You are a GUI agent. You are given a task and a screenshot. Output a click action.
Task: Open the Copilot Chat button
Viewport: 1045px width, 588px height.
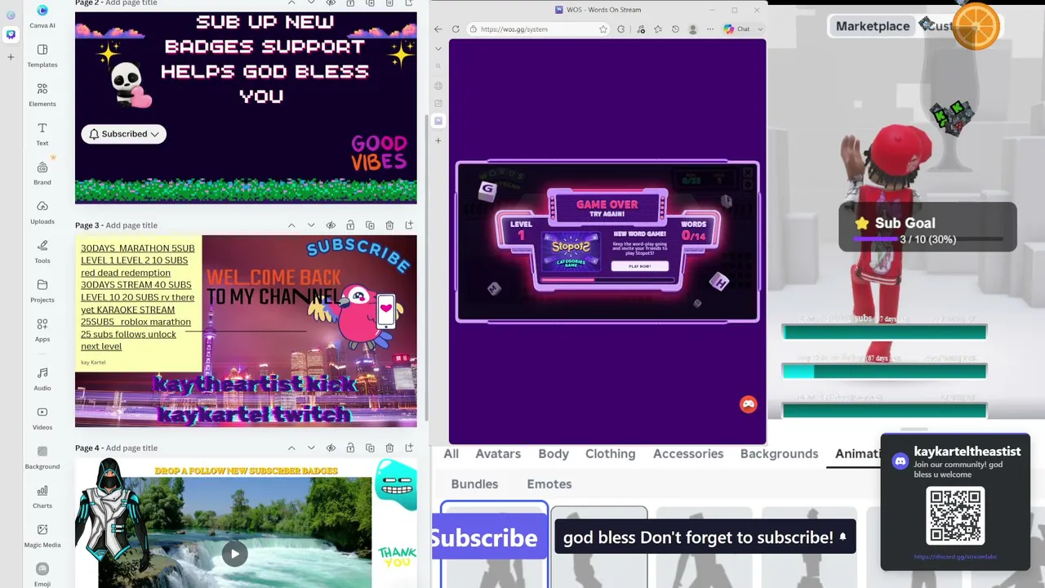pyautogui.click(x=737, y=29)
